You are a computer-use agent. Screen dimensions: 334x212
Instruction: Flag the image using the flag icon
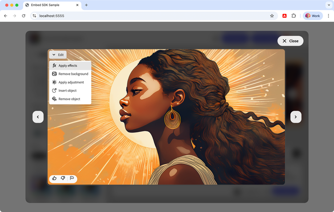coord(72,178)
